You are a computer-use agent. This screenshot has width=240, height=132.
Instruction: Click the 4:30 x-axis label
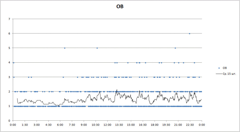tap(48, 125)
